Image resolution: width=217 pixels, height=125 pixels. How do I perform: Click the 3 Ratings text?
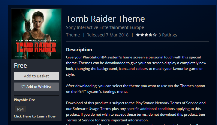167,35
